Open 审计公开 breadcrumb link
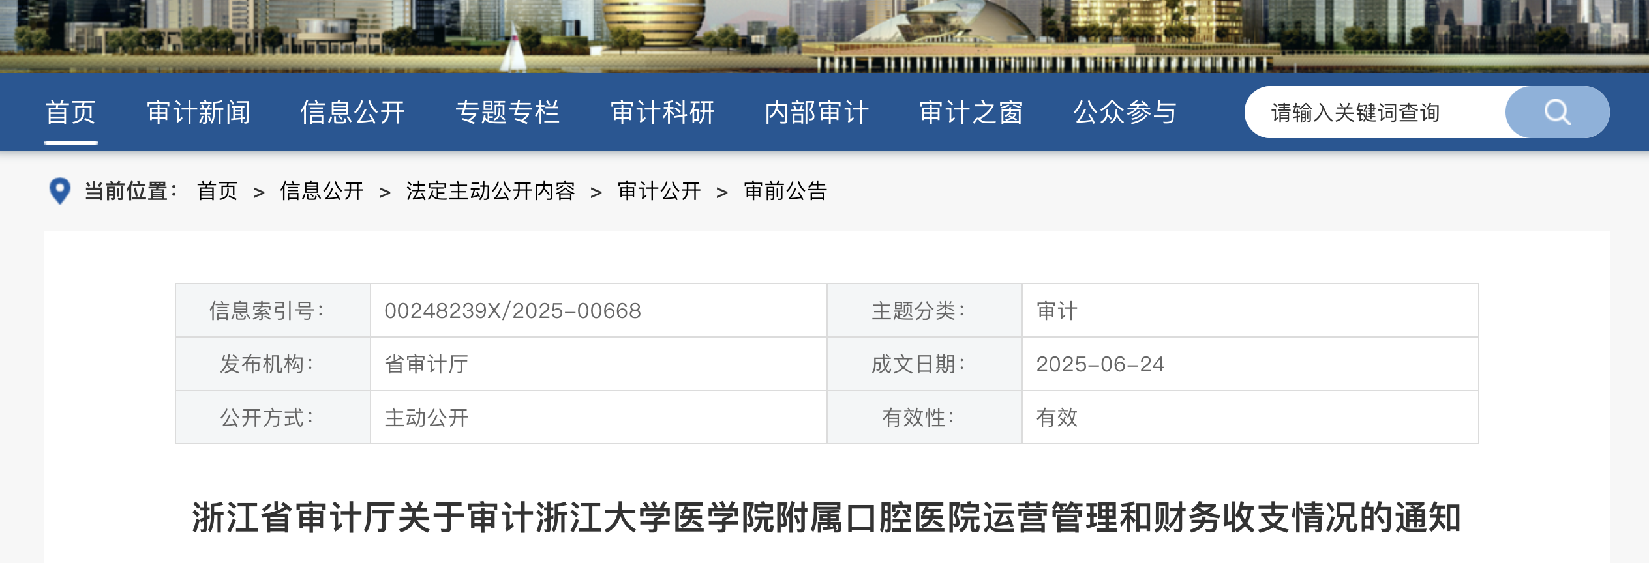Viewport: 1649px width, 563px height. pyautogui.click(x=659, y=191)
